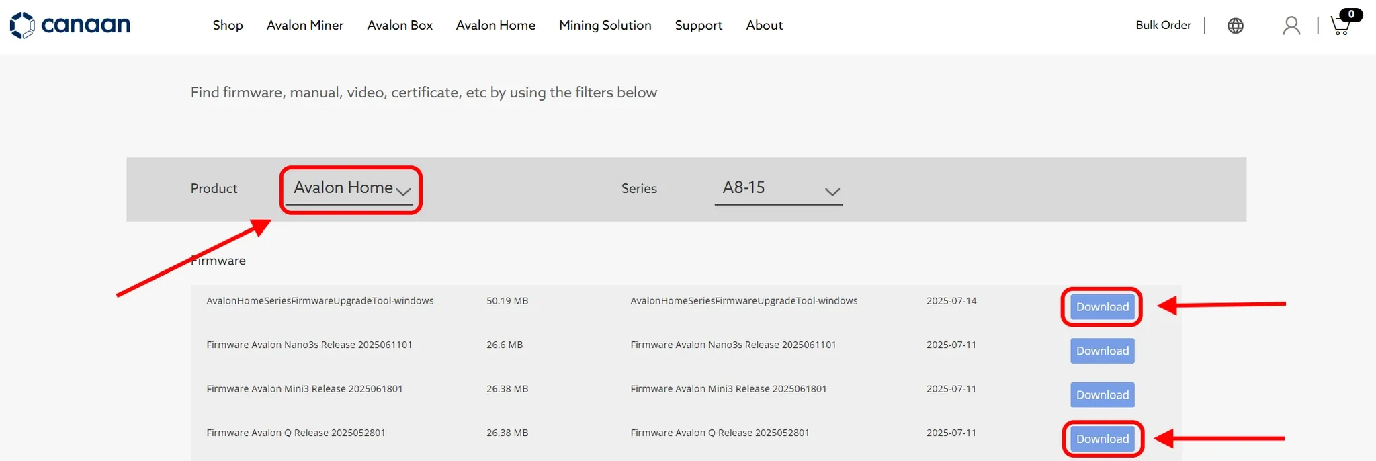Open the About menu

click(x=765, y=26)
